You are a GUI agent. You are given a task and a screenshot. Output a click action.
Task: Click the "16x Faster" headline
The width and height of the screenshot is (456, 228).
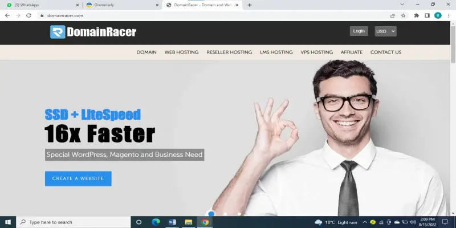tap(100, 133)
